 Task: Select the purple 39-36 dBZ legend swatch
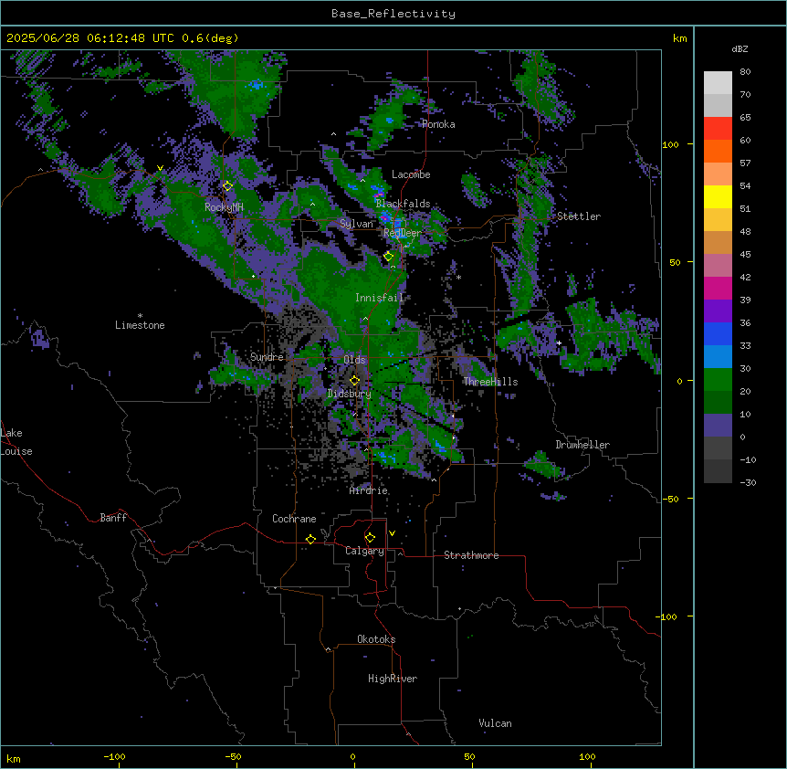718,311
